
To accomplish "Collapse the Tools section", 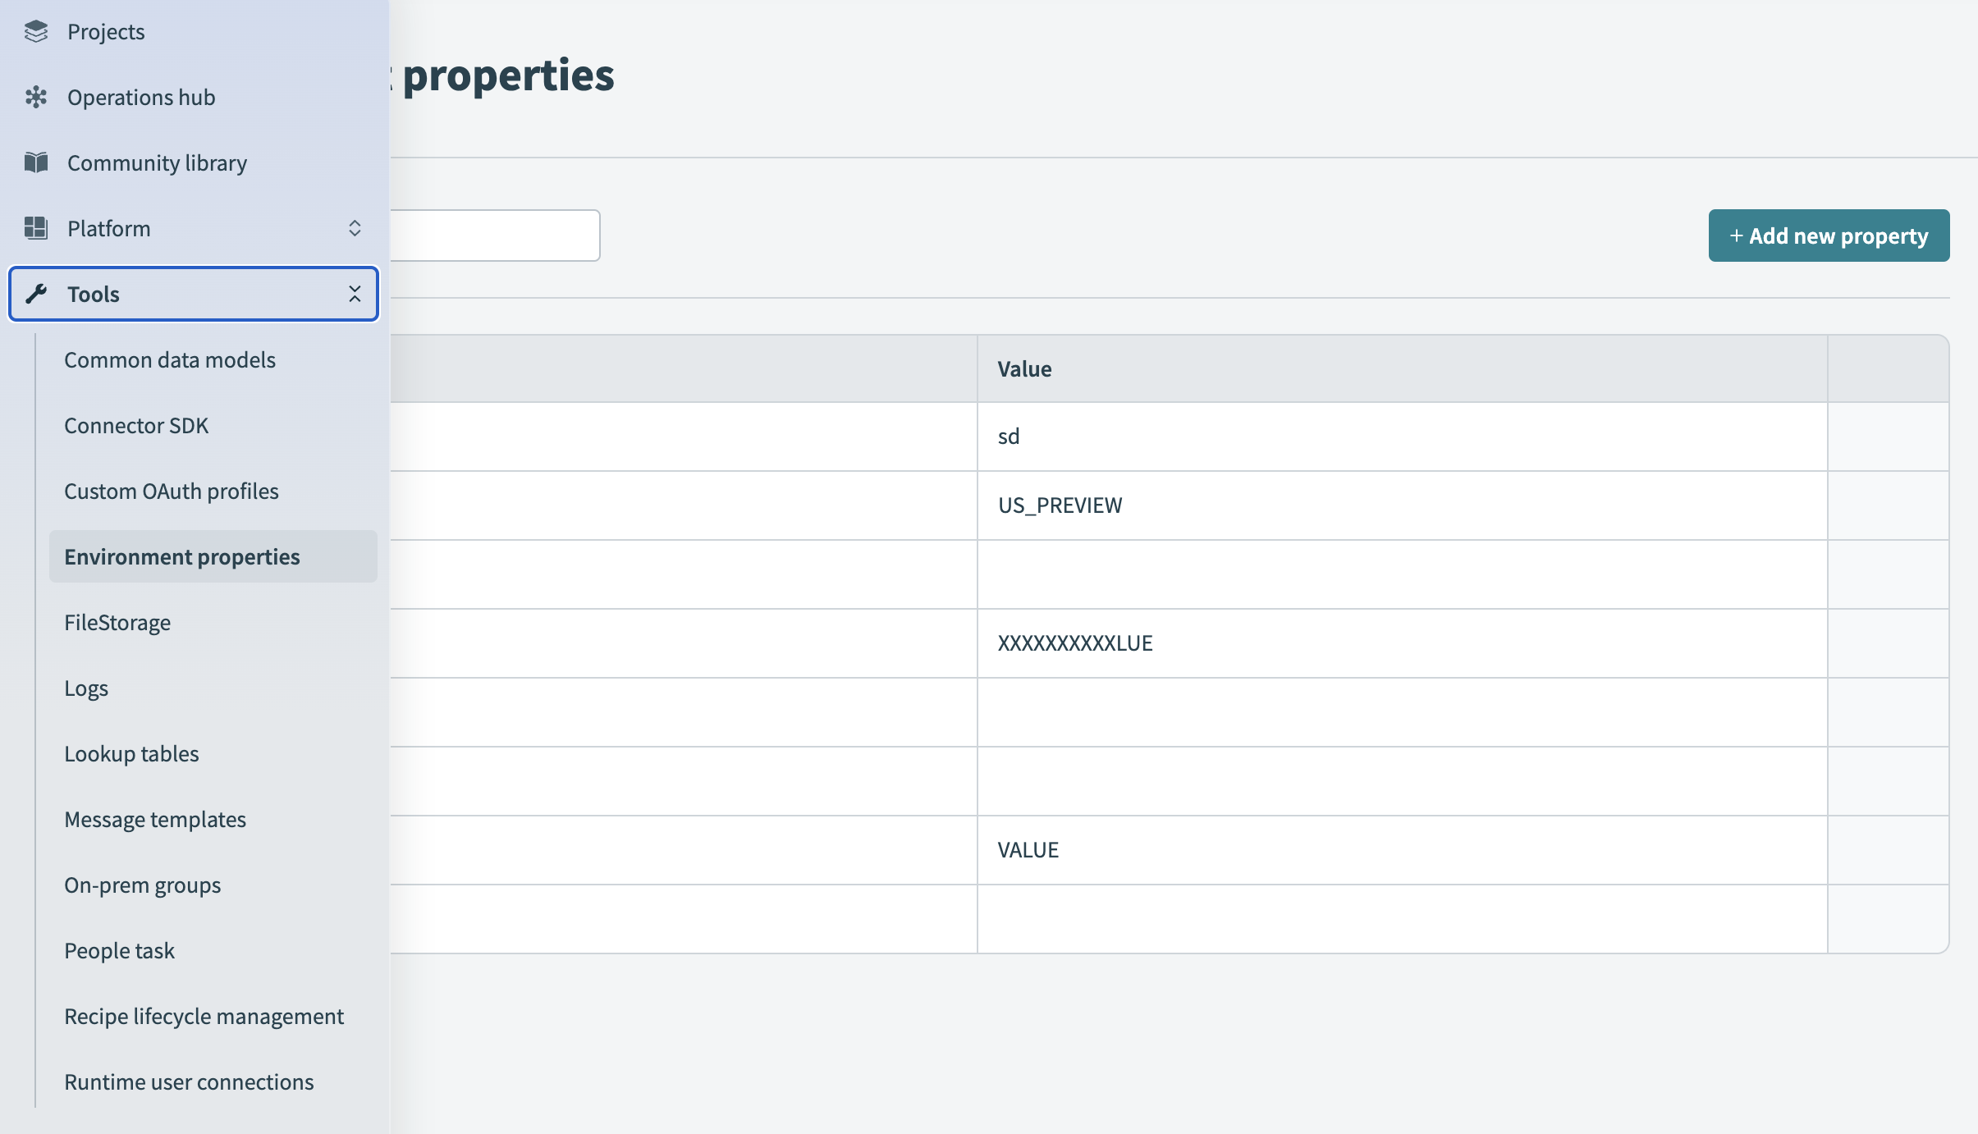I will 355,294.
